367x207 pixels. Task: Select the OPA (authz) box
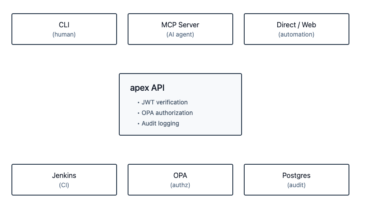click(180, 180)
